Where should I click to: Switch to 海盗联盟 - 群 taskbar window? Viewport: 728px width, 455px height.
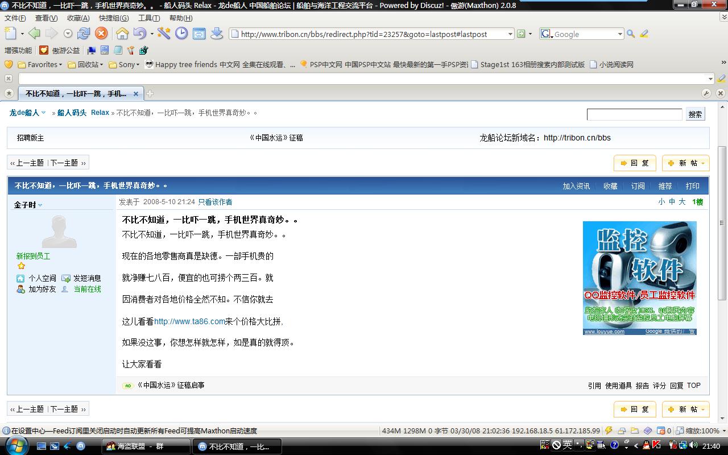[x=145, y=446]
